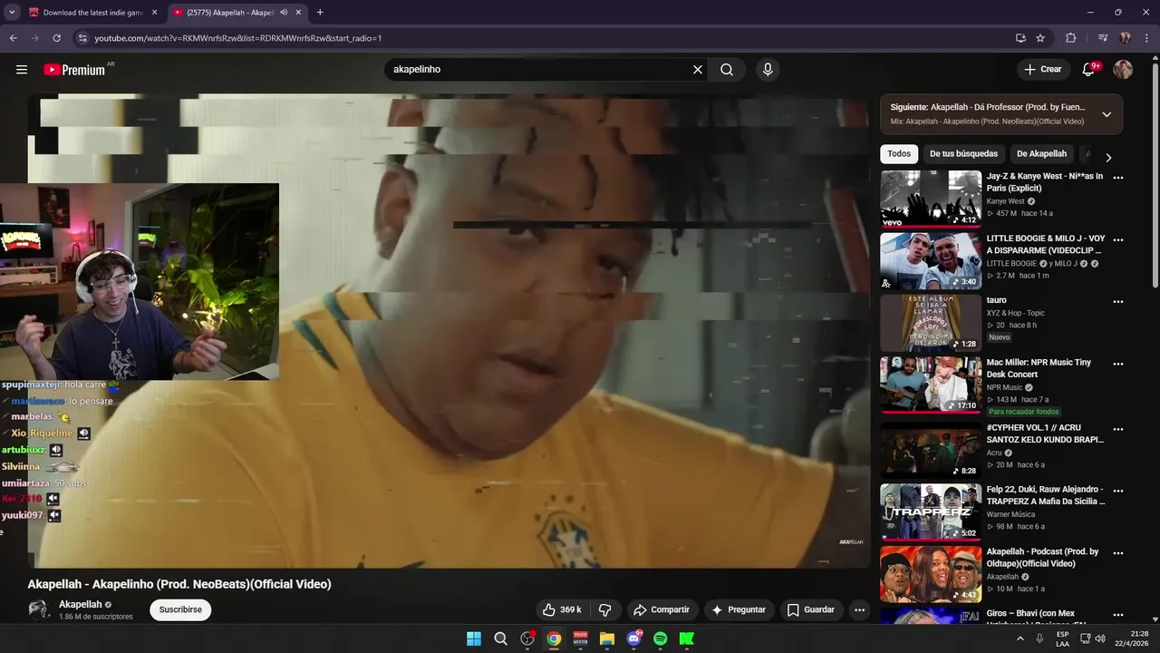Select the De Akapellah chip
This screenshot has height=653, width=1160.
pyautogui.click(x=1041, y=154)
